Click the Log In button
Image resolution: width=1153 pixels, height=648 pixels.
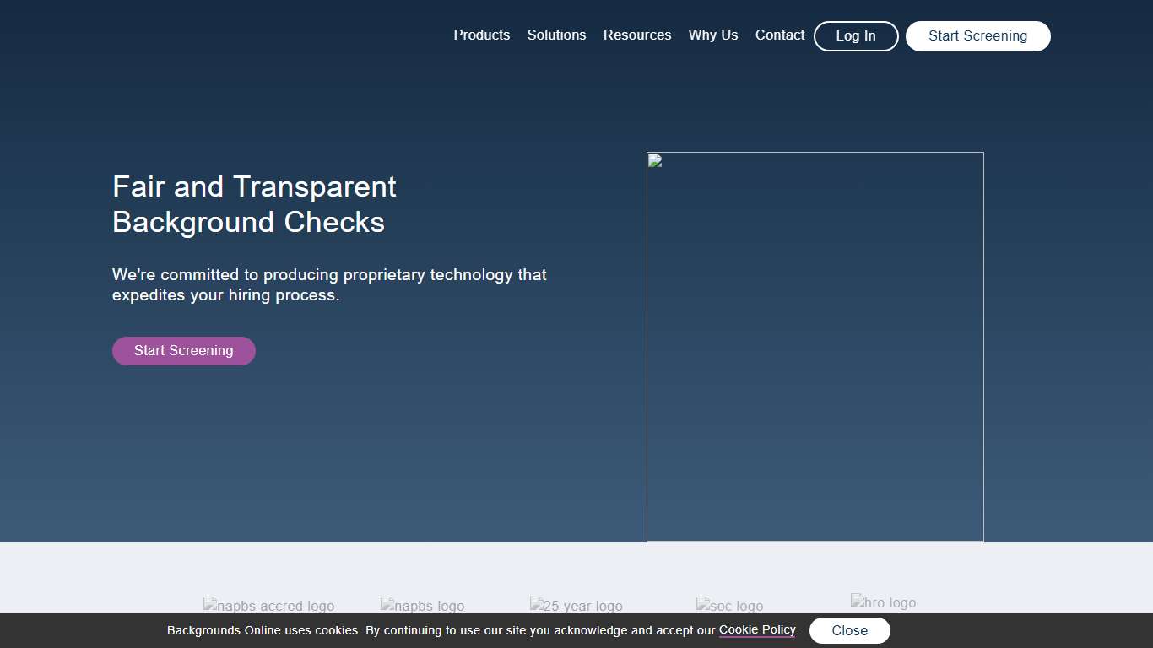pyautogui.click(x=855, y=35)
